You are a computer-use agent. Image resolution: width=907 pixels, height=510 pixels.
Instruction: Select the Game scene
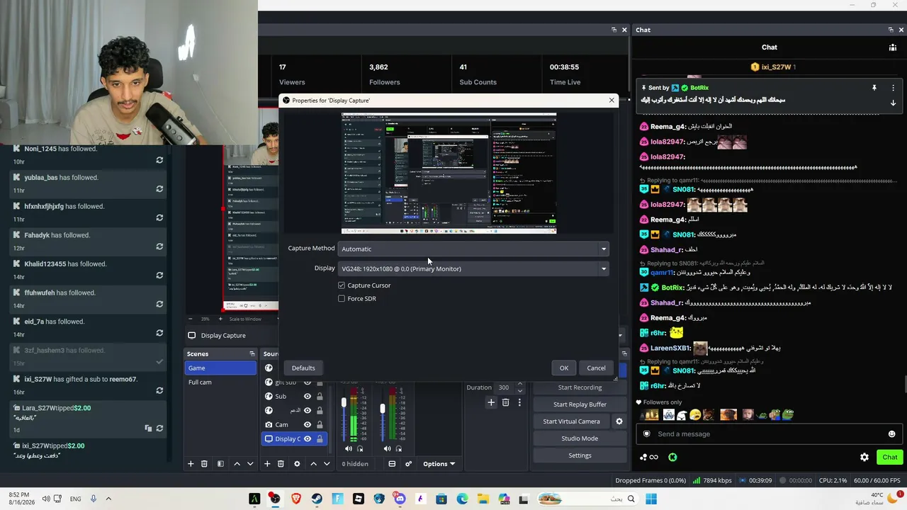click(220, 368)
